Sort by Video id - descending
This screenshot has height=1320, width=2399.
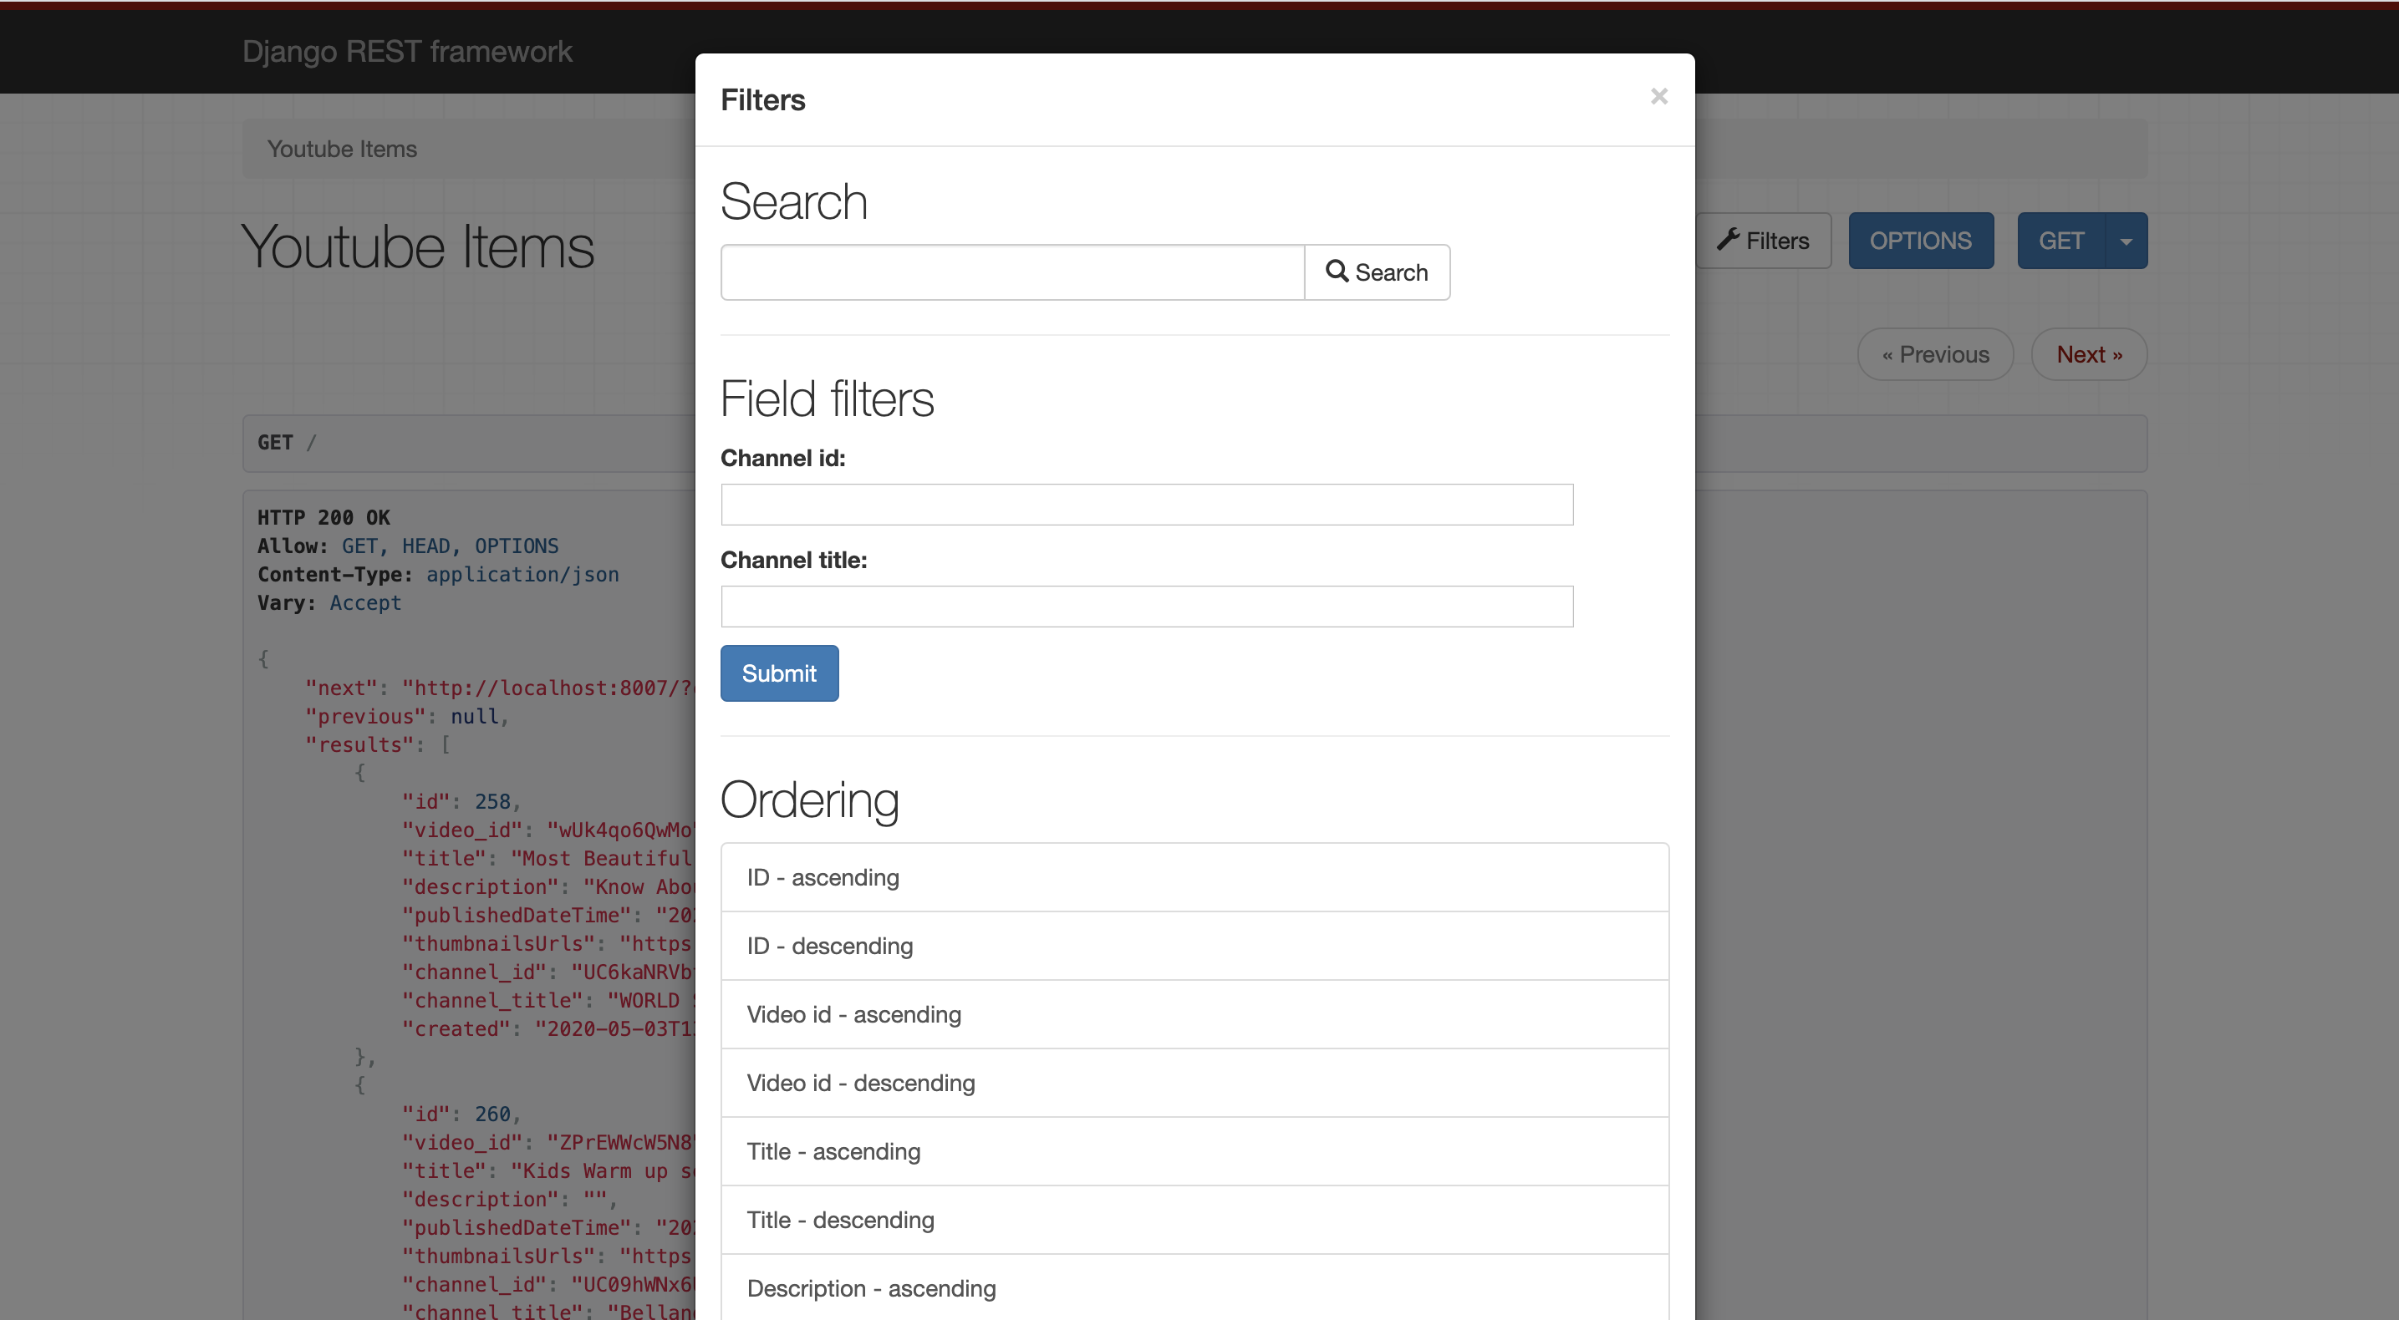click(1194, 1083)
